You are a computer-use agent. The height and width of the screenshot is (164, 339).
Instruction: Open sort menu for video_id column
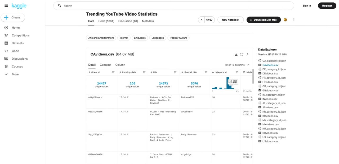pos(113,72)
